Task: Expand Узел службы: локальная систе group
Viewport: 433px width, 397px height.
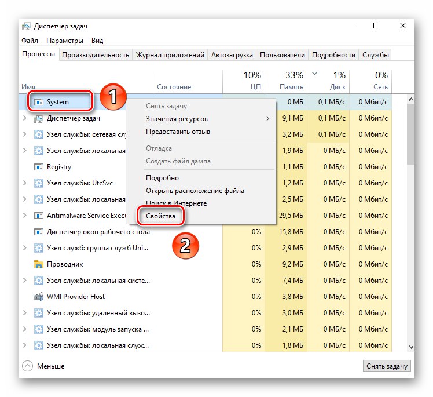Action: click(25, 281)
